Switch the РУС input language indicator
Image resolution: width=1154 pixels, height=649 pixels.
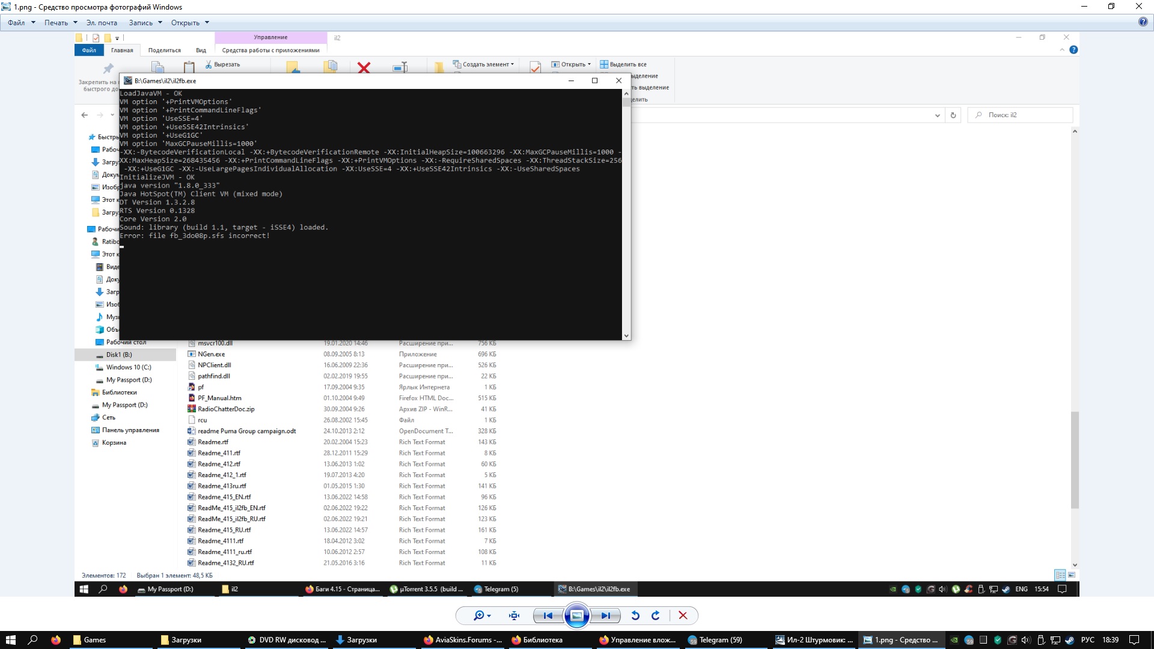pos(1088,640)
